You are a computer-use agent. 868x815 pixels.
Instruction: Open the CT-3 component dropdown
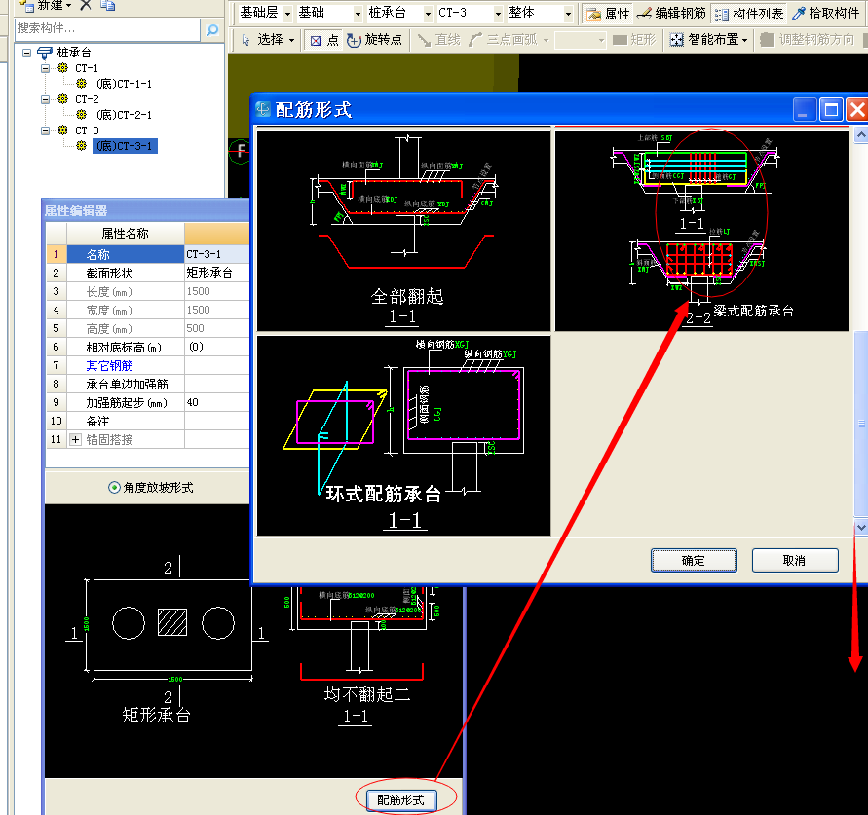point(498,14)
